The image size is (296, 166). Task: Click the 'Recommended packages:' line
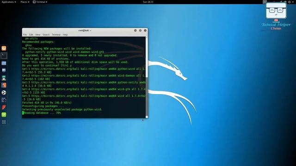(x=38, y=42)
